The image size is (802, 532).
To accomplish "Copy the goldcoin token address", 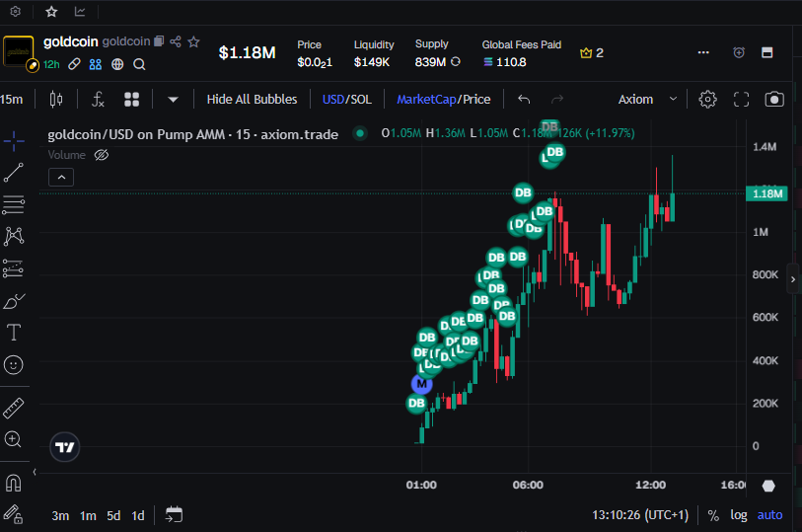I will pos(159,40).
